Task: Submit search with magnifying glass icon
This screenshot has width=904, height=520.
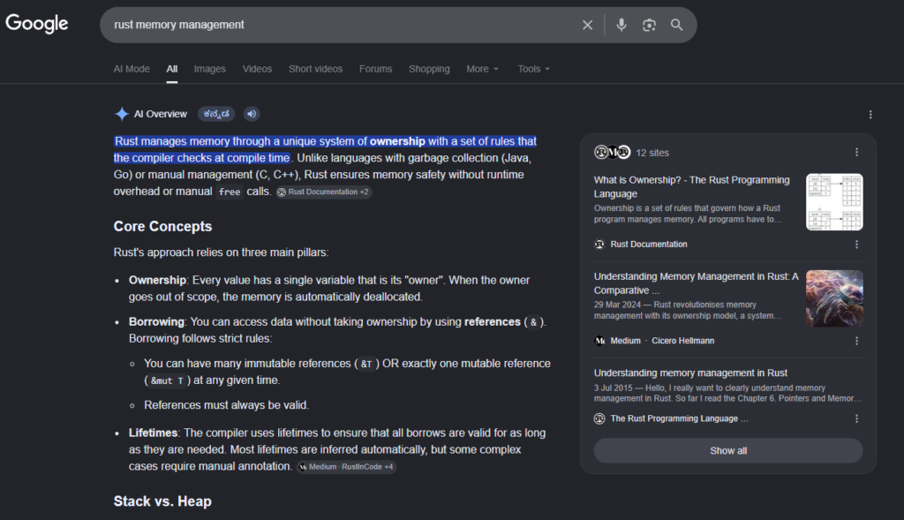Action: tap(676, 25)
